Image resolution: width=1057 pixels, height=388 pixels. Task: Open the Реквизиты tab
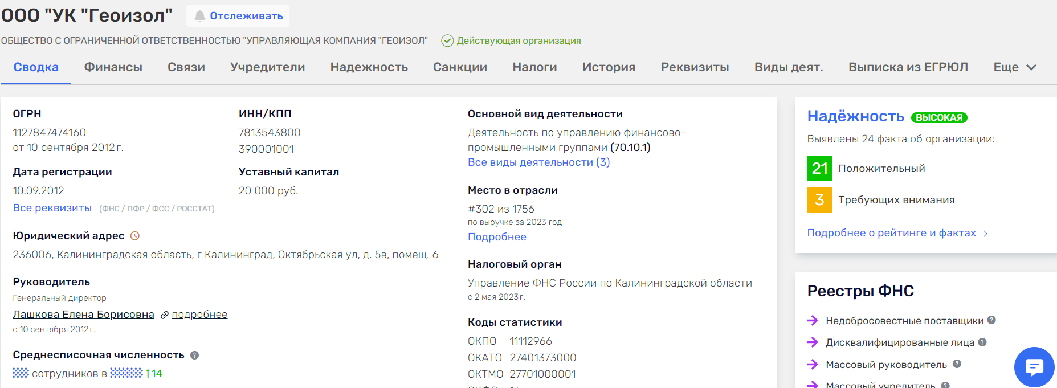click(x=695, y=67)
